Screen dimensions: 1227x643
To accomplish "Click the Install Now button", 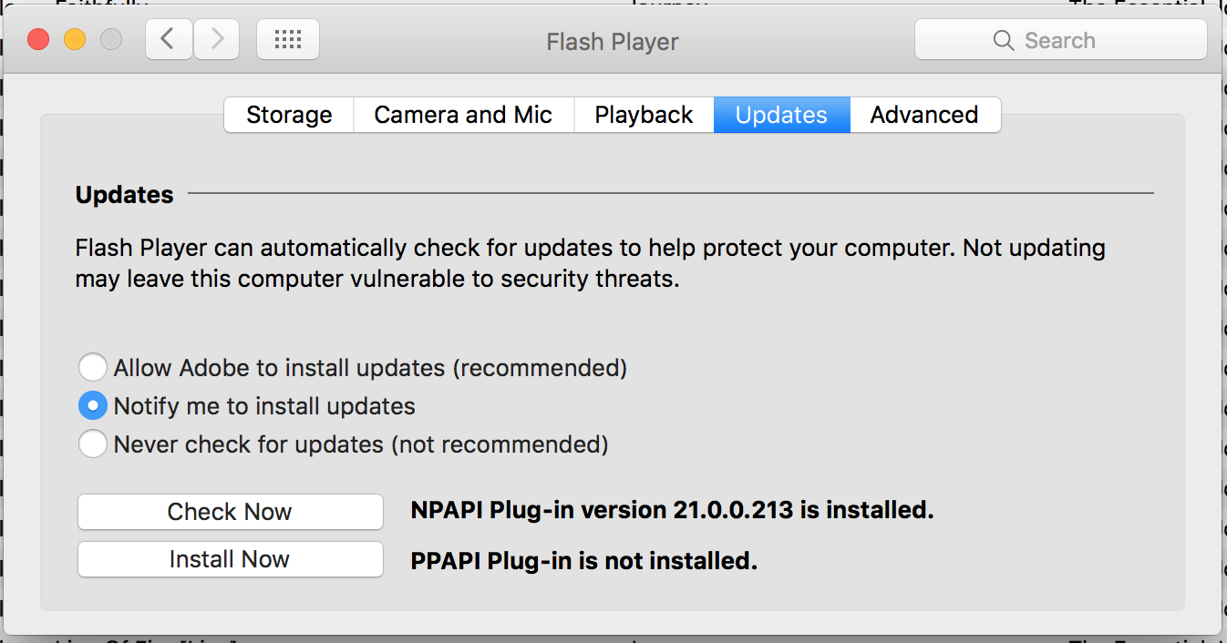I will pyautogui.click(x=230, y=559).
